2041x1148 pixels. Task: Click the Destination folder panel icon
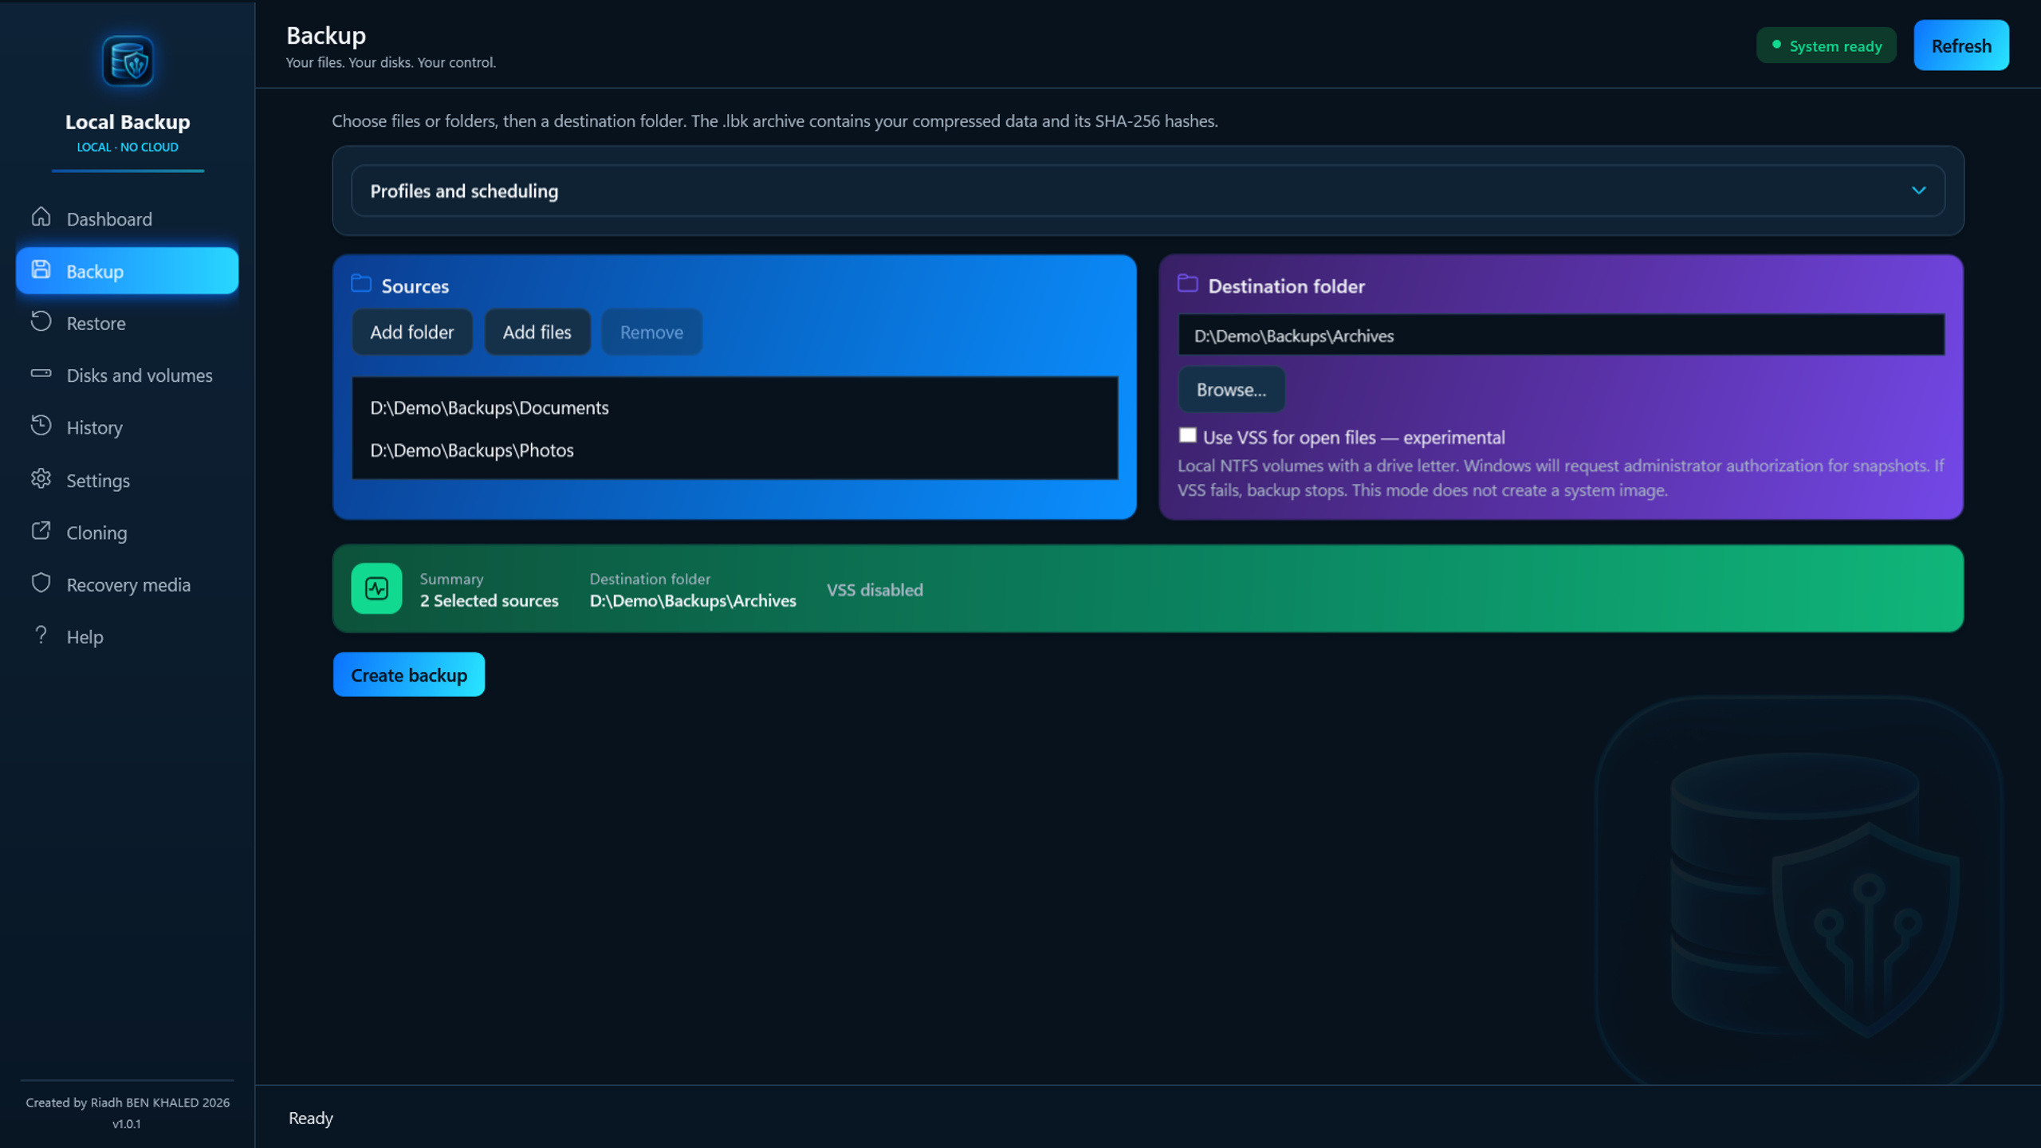coord(1188,283)
